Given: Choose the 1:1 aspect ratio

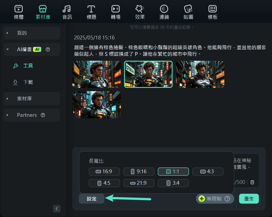Looking at the screenshot, I should pyautogui.click(x=173, y=172).
